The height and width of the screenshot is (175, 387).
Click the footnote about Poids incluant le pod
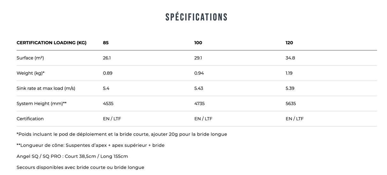coord(122,134)
